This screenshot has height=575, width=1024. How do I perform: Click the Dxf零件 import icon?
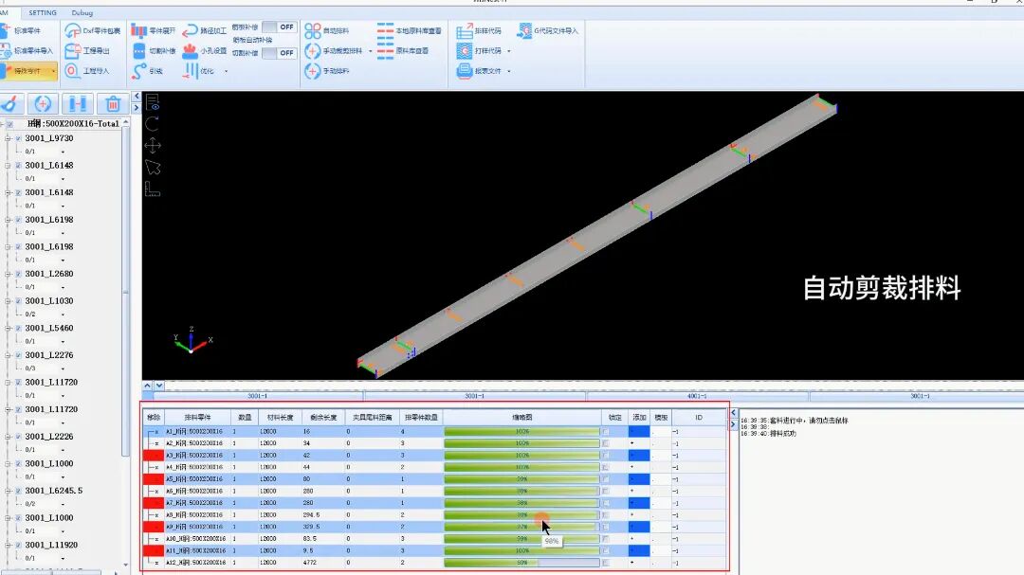coord(72,30)
